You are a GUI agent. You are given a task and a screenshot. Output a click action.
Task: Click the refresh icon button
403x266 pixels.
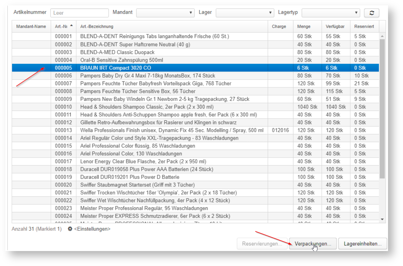pyautogui.click(x=371, y=13)
